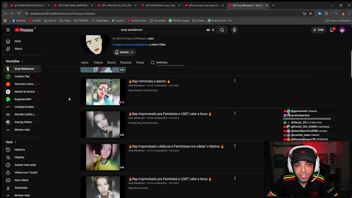Viewport: 352px width, 198px height.
Task: Clear the search box with X
Action: pos(213,30)
